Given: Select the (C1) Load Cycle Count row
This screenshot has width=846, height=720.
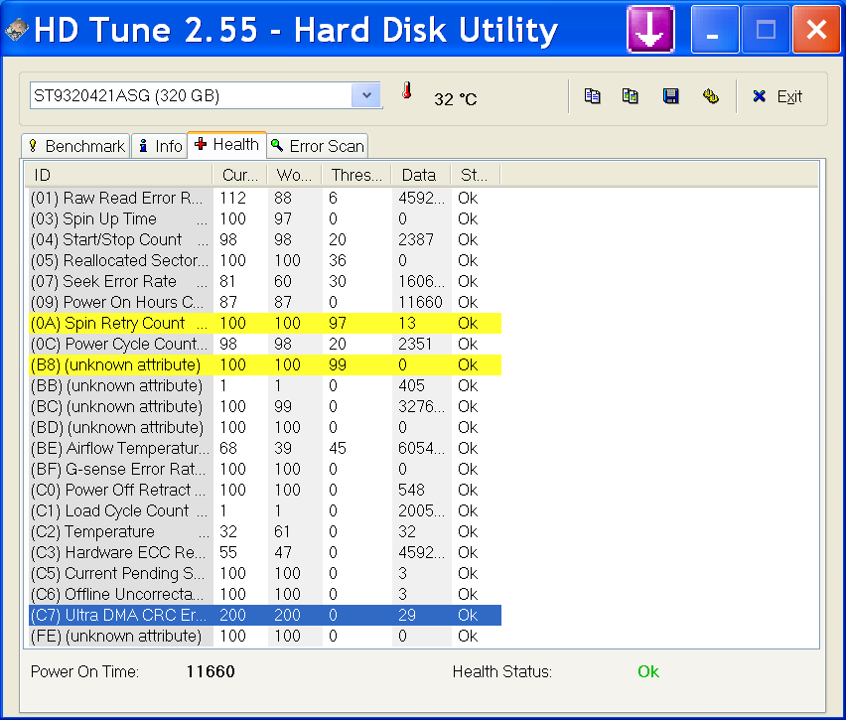Looking at the screenshot, I should click(x=265, y=511).
